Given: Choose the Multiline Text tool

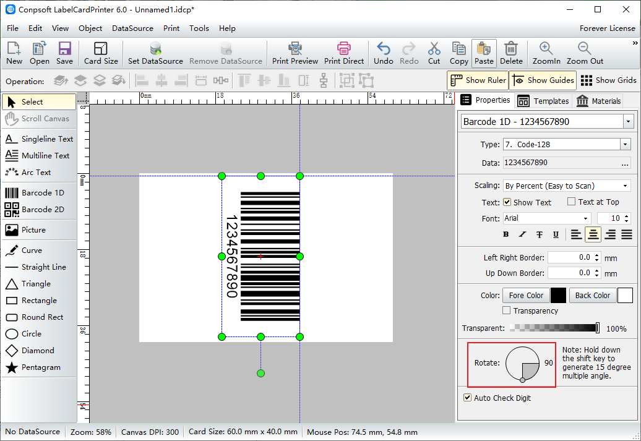Looking at the screenshot, I should [39, 156].
